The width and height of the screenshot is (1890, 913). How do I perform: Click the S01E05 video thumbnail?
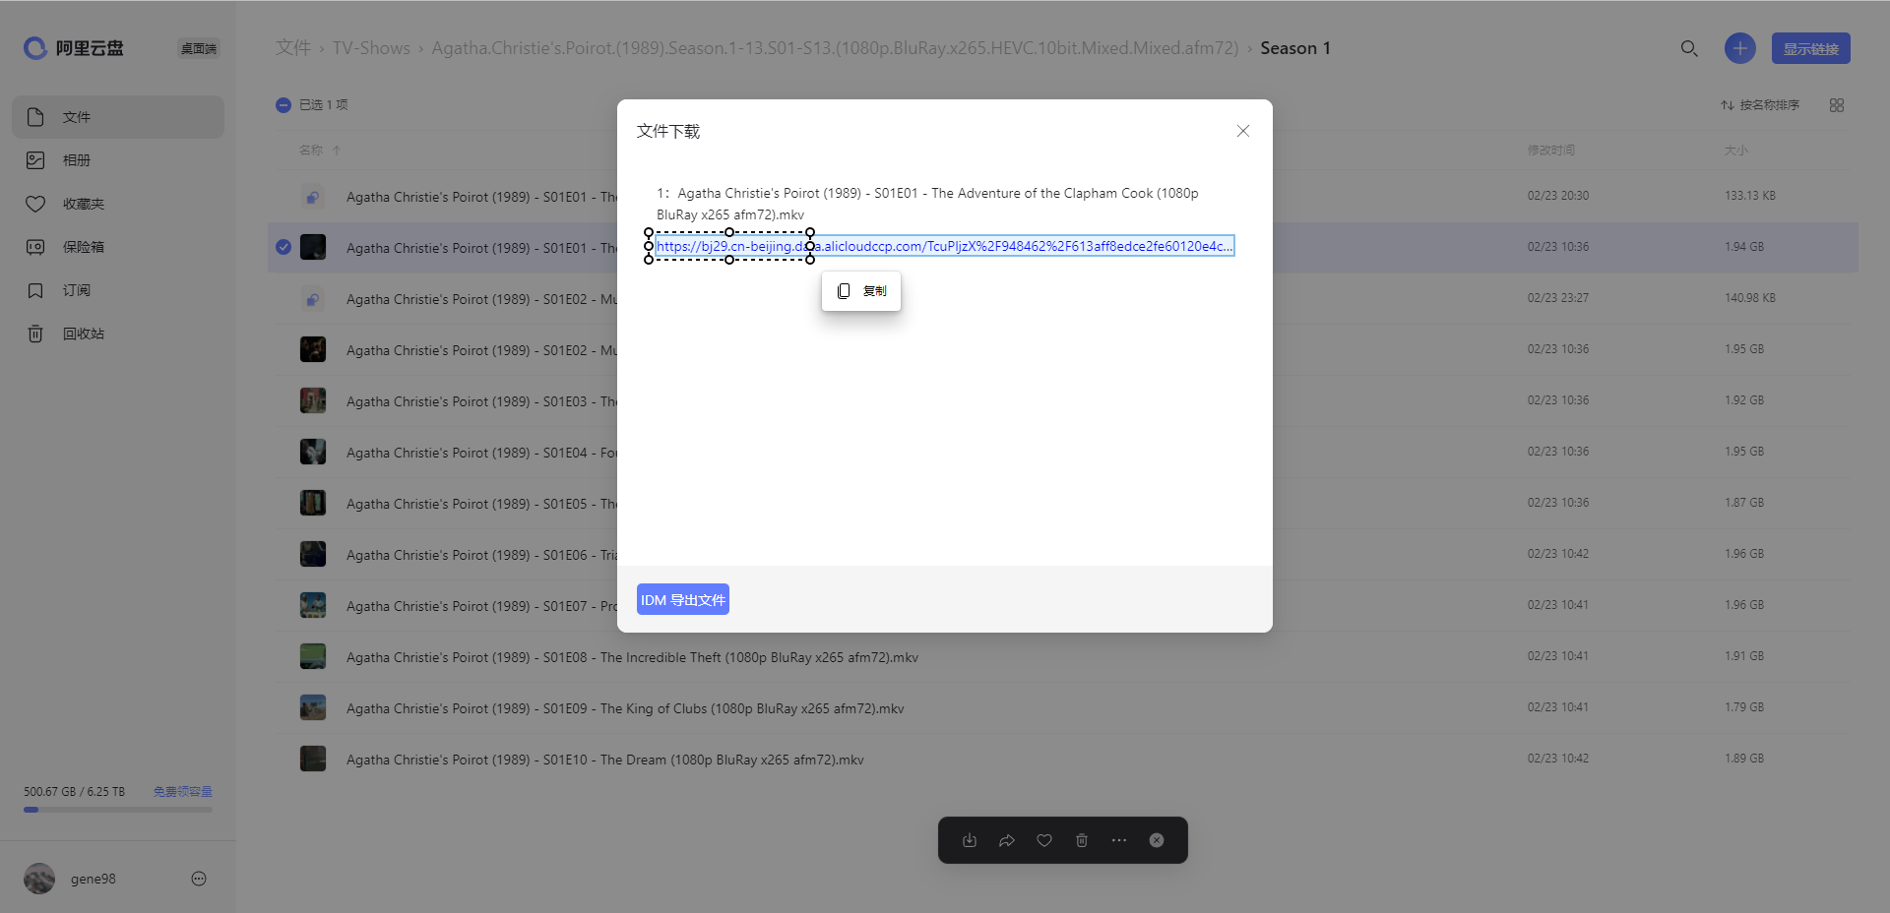313,503
